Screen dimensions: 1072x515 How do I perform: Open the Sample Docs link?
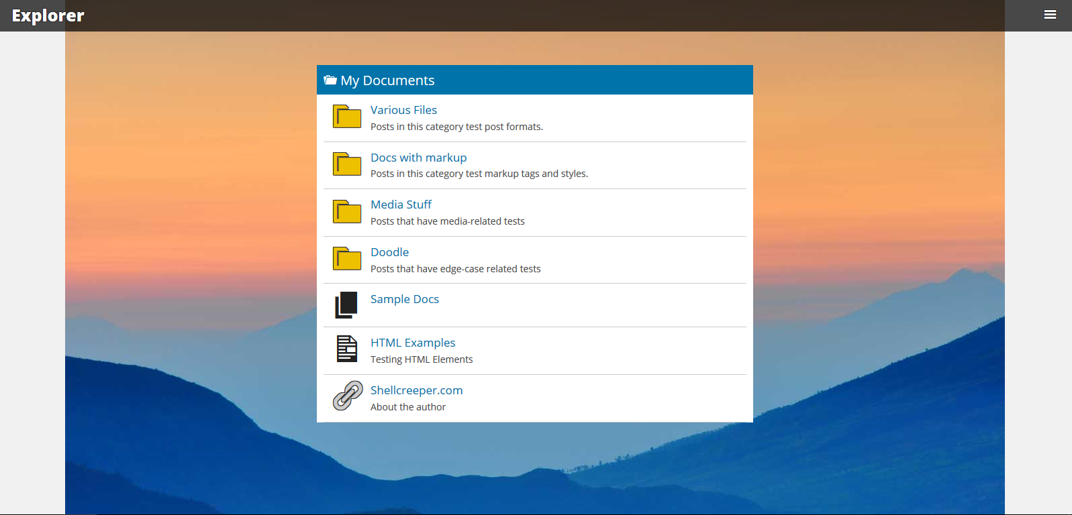[x=404, y=299]
